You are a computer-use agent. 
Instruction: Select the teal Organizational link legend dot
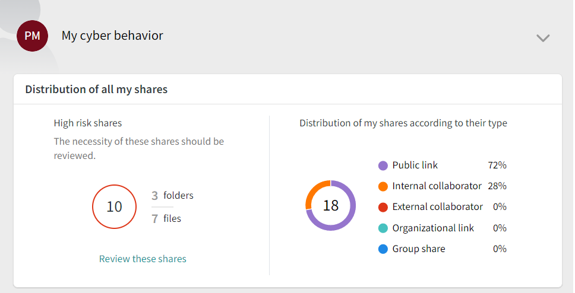coord(383,228)
